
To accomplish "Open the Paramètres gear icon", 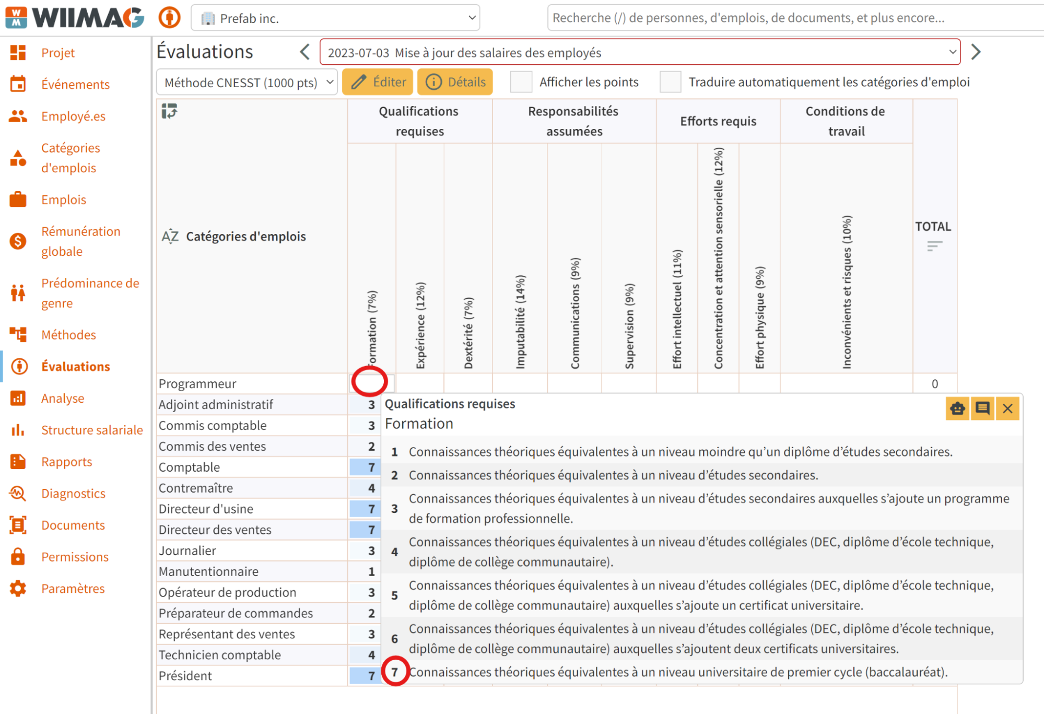I will 18,589.
